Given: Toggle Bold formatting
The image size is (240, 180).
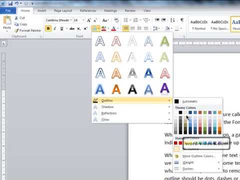Looking at the screenshot, I should (x=48, y=28).
